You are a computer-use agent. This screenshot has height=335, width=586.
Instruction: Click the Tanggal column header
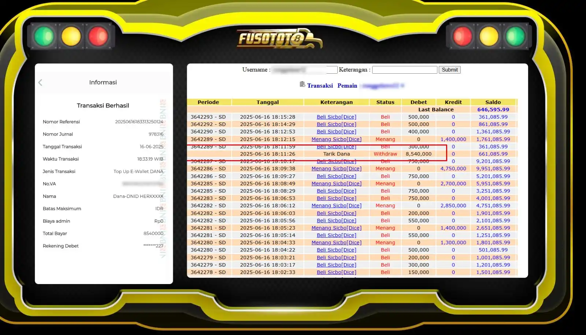pos(267,102)
